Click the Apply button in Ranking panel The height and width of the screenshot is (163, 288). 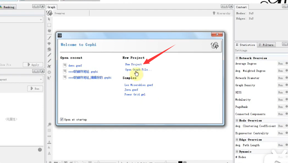click(33, 65)
